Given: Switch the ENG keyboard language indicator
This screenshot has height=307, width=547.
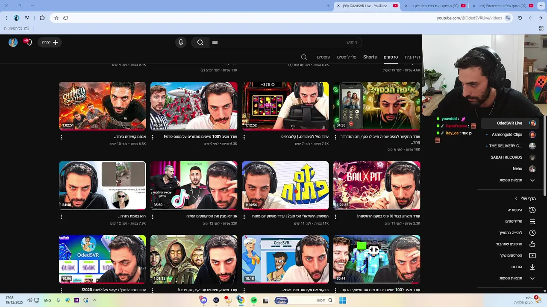Looking at the screenshot, I should 47,300.
